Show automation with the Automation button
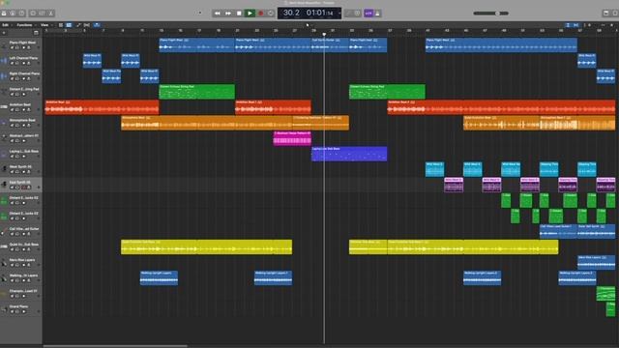 pyautogui.click(x=78, y=25)
